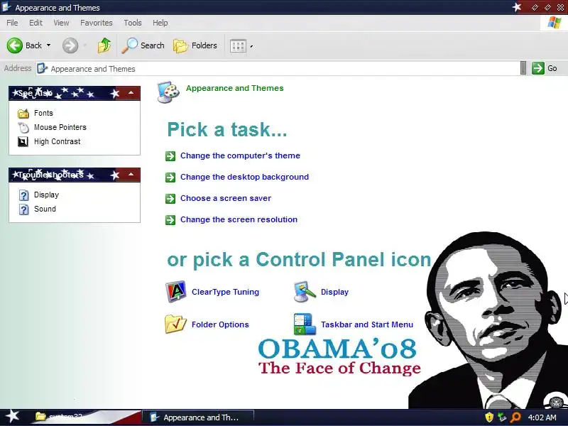
Task: Open the File menu
Action: 12,23
